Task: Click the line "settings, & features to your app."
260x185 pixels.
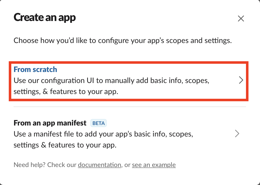Action: [x=66, y=91]
